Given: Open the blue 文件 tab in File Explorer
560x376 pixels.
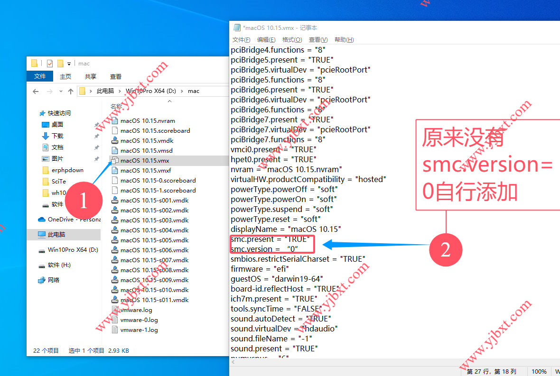Looking at the screenshot, I should coord(40,77).
